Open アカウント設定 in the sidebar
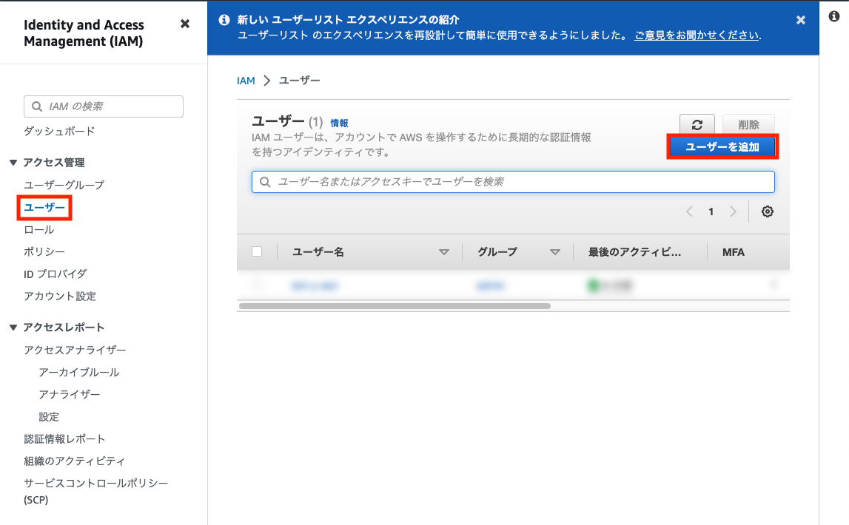849x525 pixels. [x=59, y=297]
